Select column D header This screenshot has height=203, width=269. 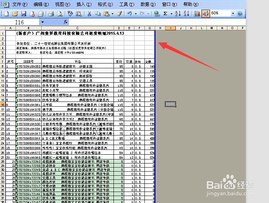(119, 28)
